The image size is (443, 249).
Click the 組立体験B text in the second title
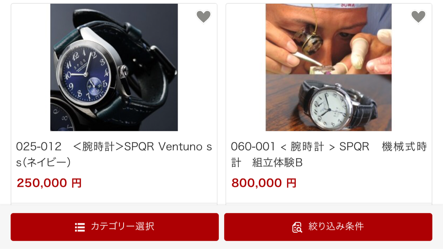pyautogui.click(x=278, y=163)
